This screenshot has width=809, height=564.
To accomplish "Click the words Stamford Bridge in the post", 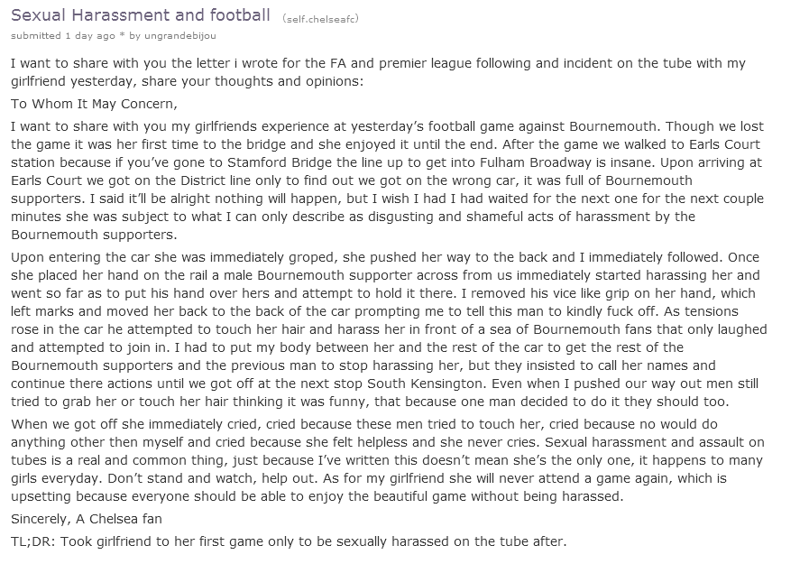I will [x=280, y=162].
